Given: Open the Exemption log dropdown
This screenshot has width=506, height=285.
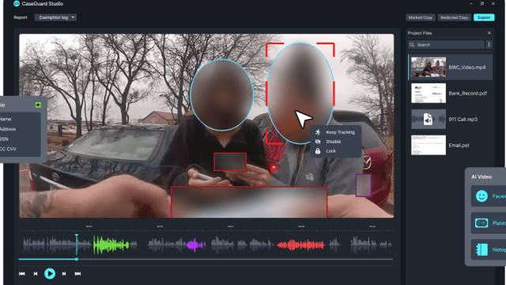Looking at the screenshot, I should pyautogui.click(x=56, y=17).
